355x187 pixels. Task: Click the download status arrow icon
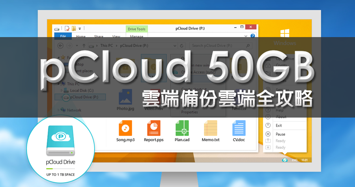pos(268,147)
